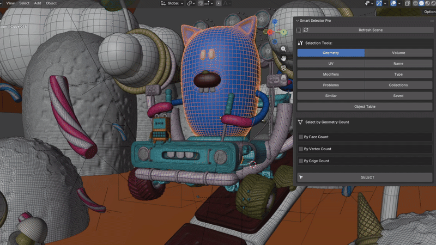Select the Similar selection tool
Screen dimensions: 436x245
(331, 96)
